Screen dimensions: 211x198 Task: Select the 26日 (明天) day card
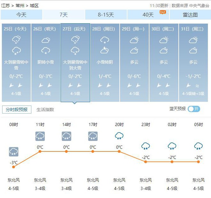[x=46, y=63]
